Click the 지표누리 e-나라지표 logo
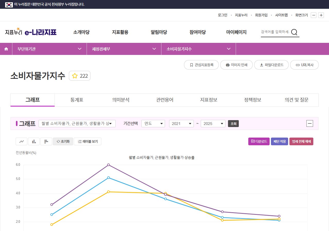The image size is (329, 231). (31, 32)
